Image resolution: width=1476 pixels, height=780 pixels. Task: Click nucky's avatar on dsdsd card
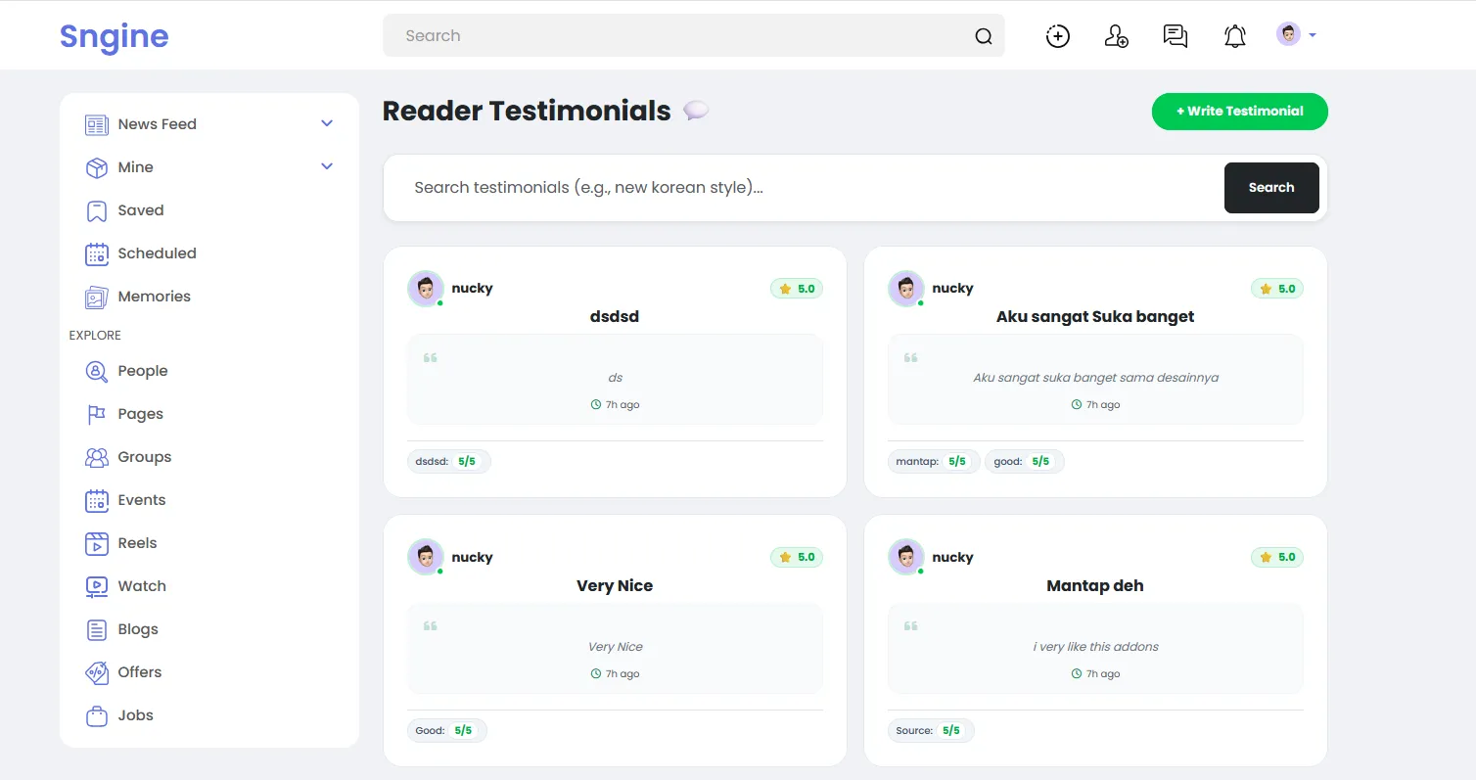[425, 289]
